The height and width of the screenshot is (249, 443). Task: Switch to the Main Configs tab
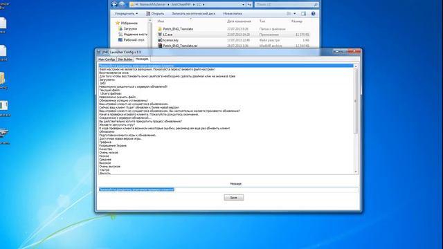[107, 59]
